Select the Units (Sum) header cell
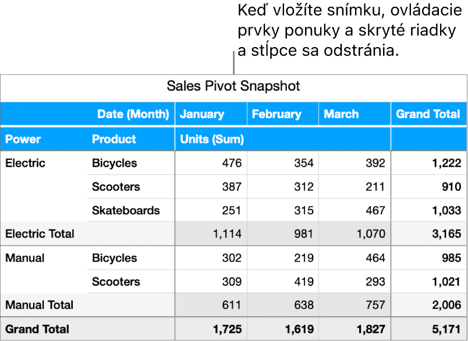The height and width of the screenshot is (341, 468). [212, 139]
